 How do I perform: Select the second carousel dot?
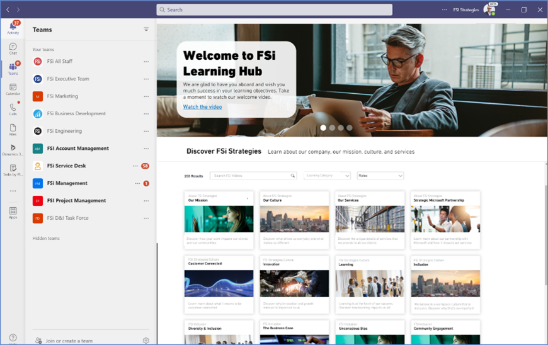pos(332,128)
